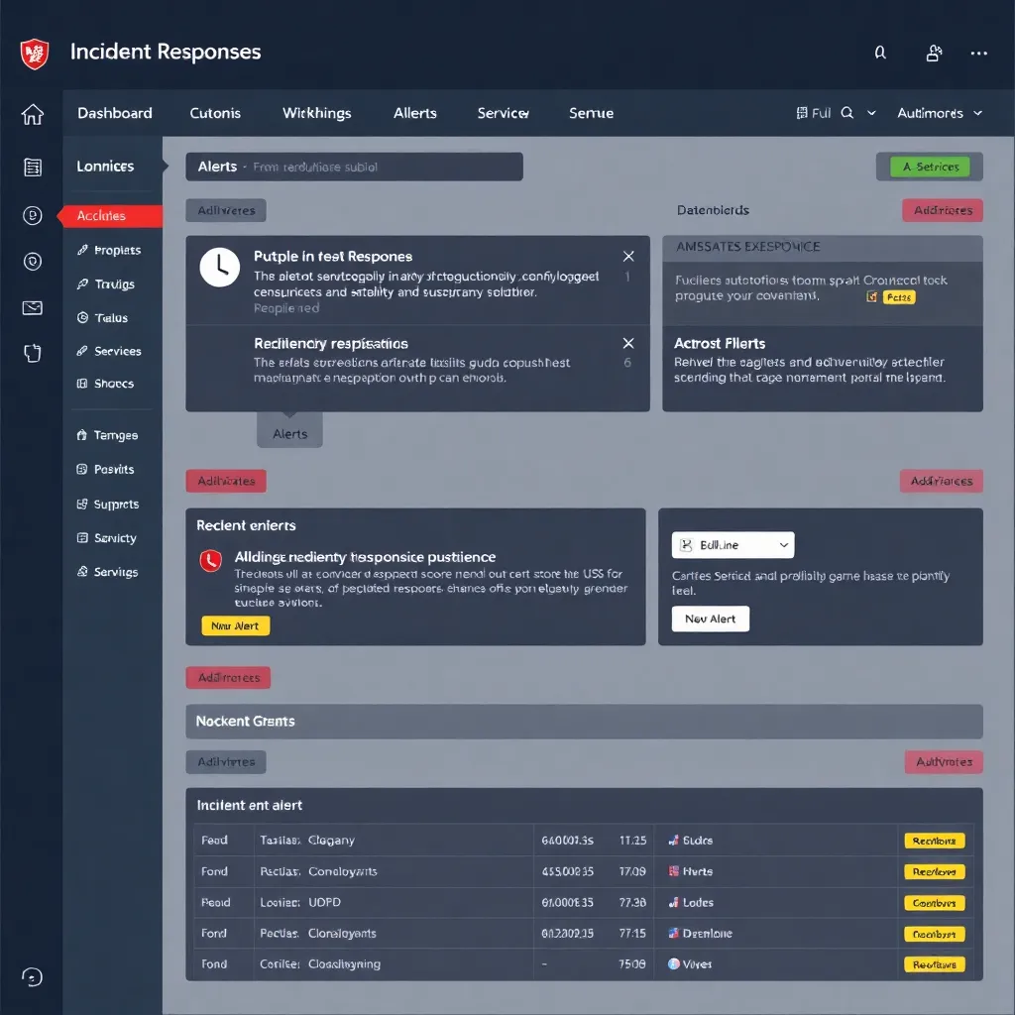The image size is (1015, 1015).
Task: Open the search magnifier in the top bar
Action: 880,53
